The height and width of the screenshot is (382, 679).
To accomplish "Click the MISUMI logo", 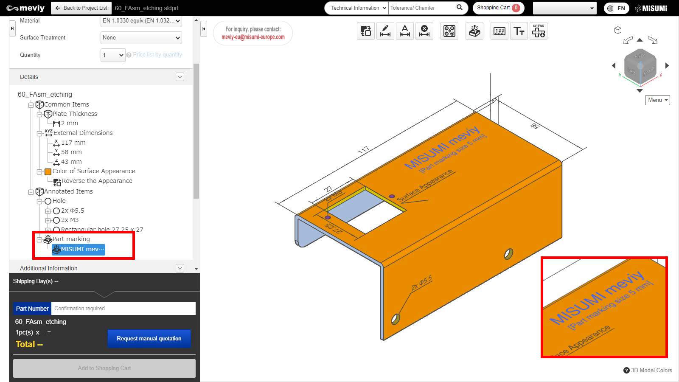I will tap(651, 8).
